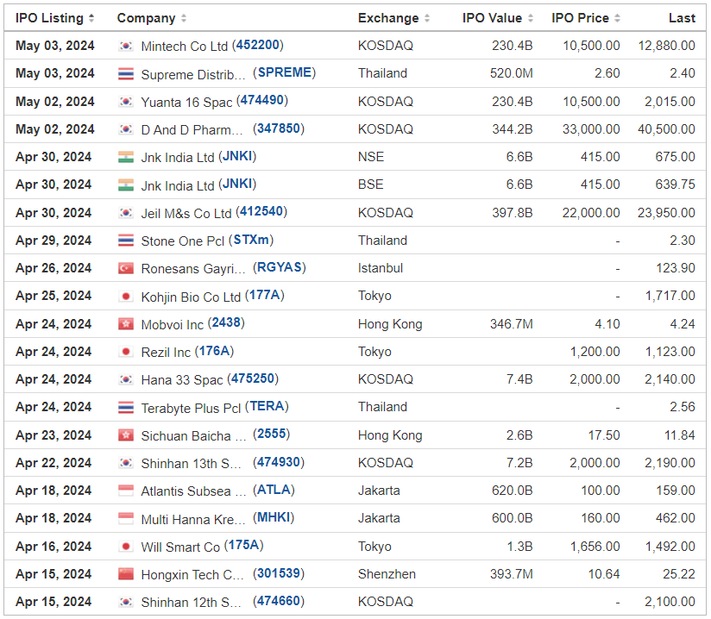Select the Shenzhen exchange cell

(x=387, y=574)
